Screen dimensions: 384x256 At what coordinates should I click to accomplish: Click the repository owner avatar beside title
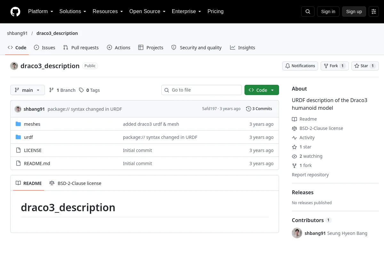pos(14,66)
